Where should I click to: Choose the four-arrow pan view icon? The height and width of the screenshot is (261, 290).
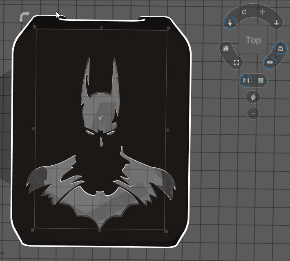pyautogui.click(x=262, y=12)
